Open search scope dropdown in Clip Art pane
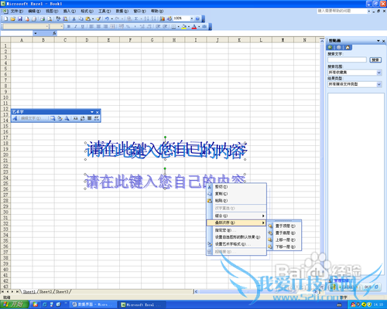Image resolution: width=387 pixels, height=309 pixels. click(379, 73)
